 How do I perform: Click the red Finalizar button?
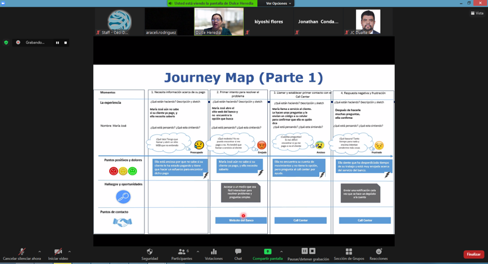pos(473,254)
